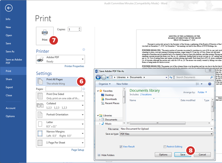Enable the Restrict Editing checkbox
The height and width of the screenshot is (163, 222).
(165, 147)
